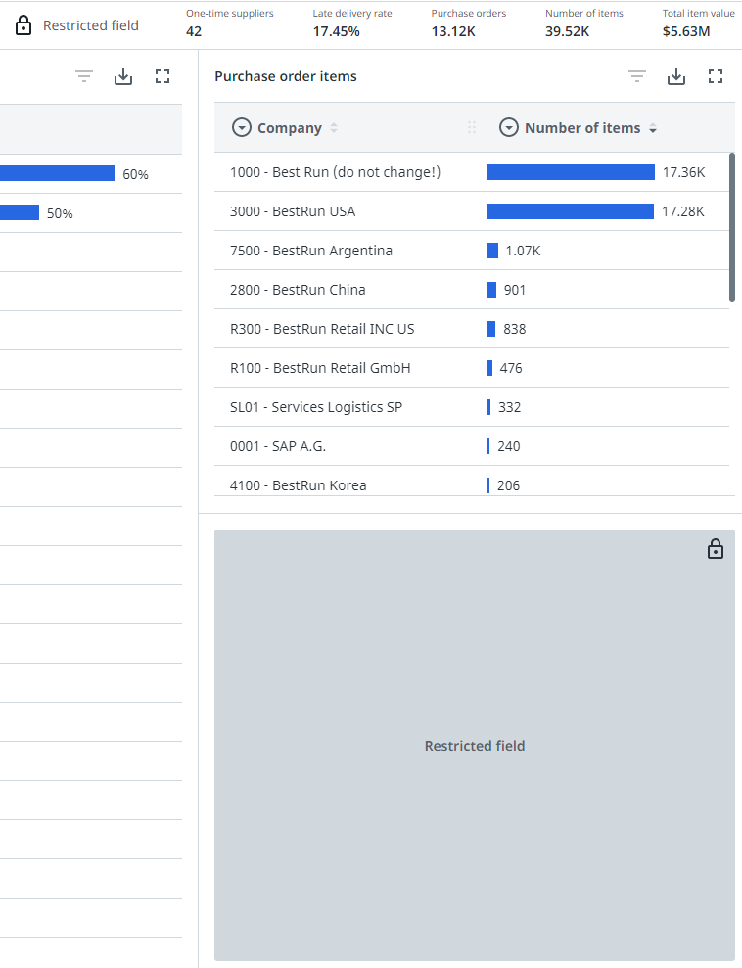
Task: Select the 7500 - BestRun Argentina row
Action: click(x=311, y=251)
